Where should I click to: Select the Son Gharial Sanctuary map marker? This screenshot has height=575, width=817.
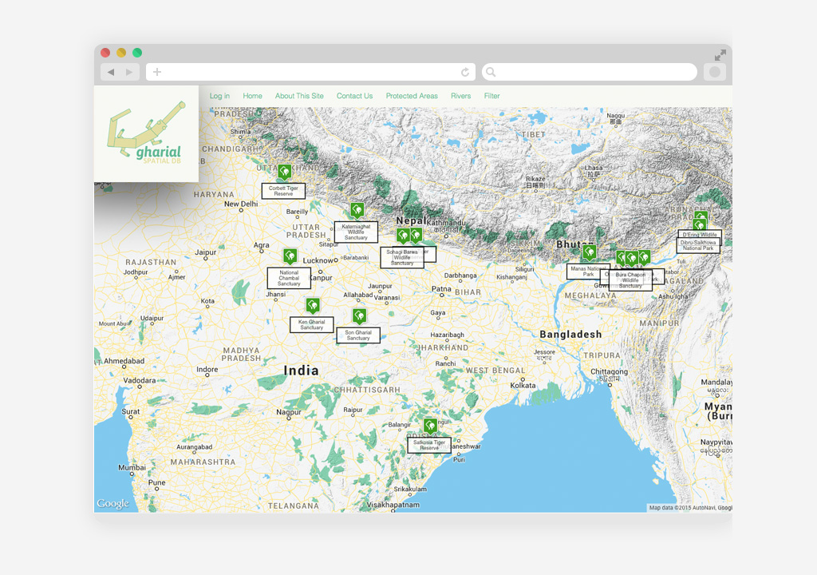point(360,315)
